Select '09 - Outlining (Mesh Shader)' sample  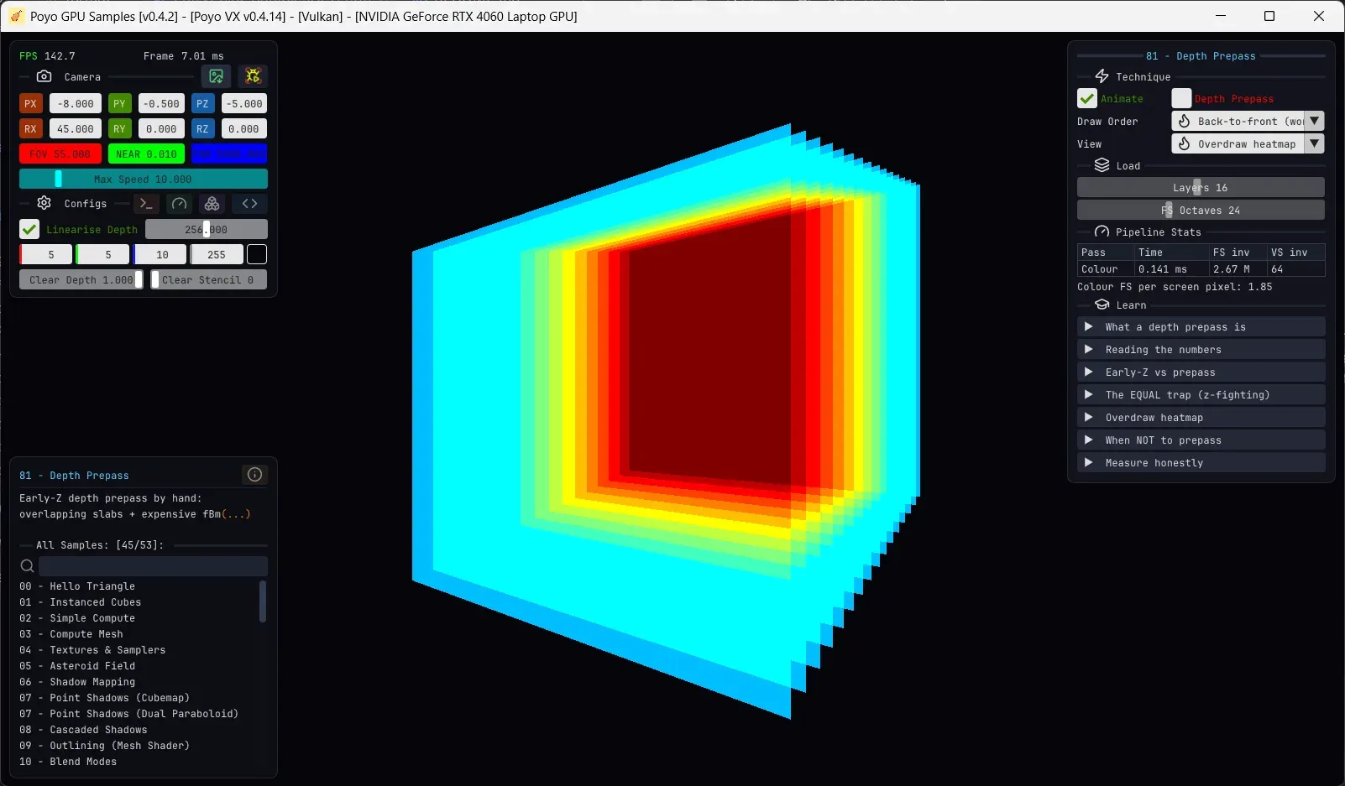pos(105,746)
